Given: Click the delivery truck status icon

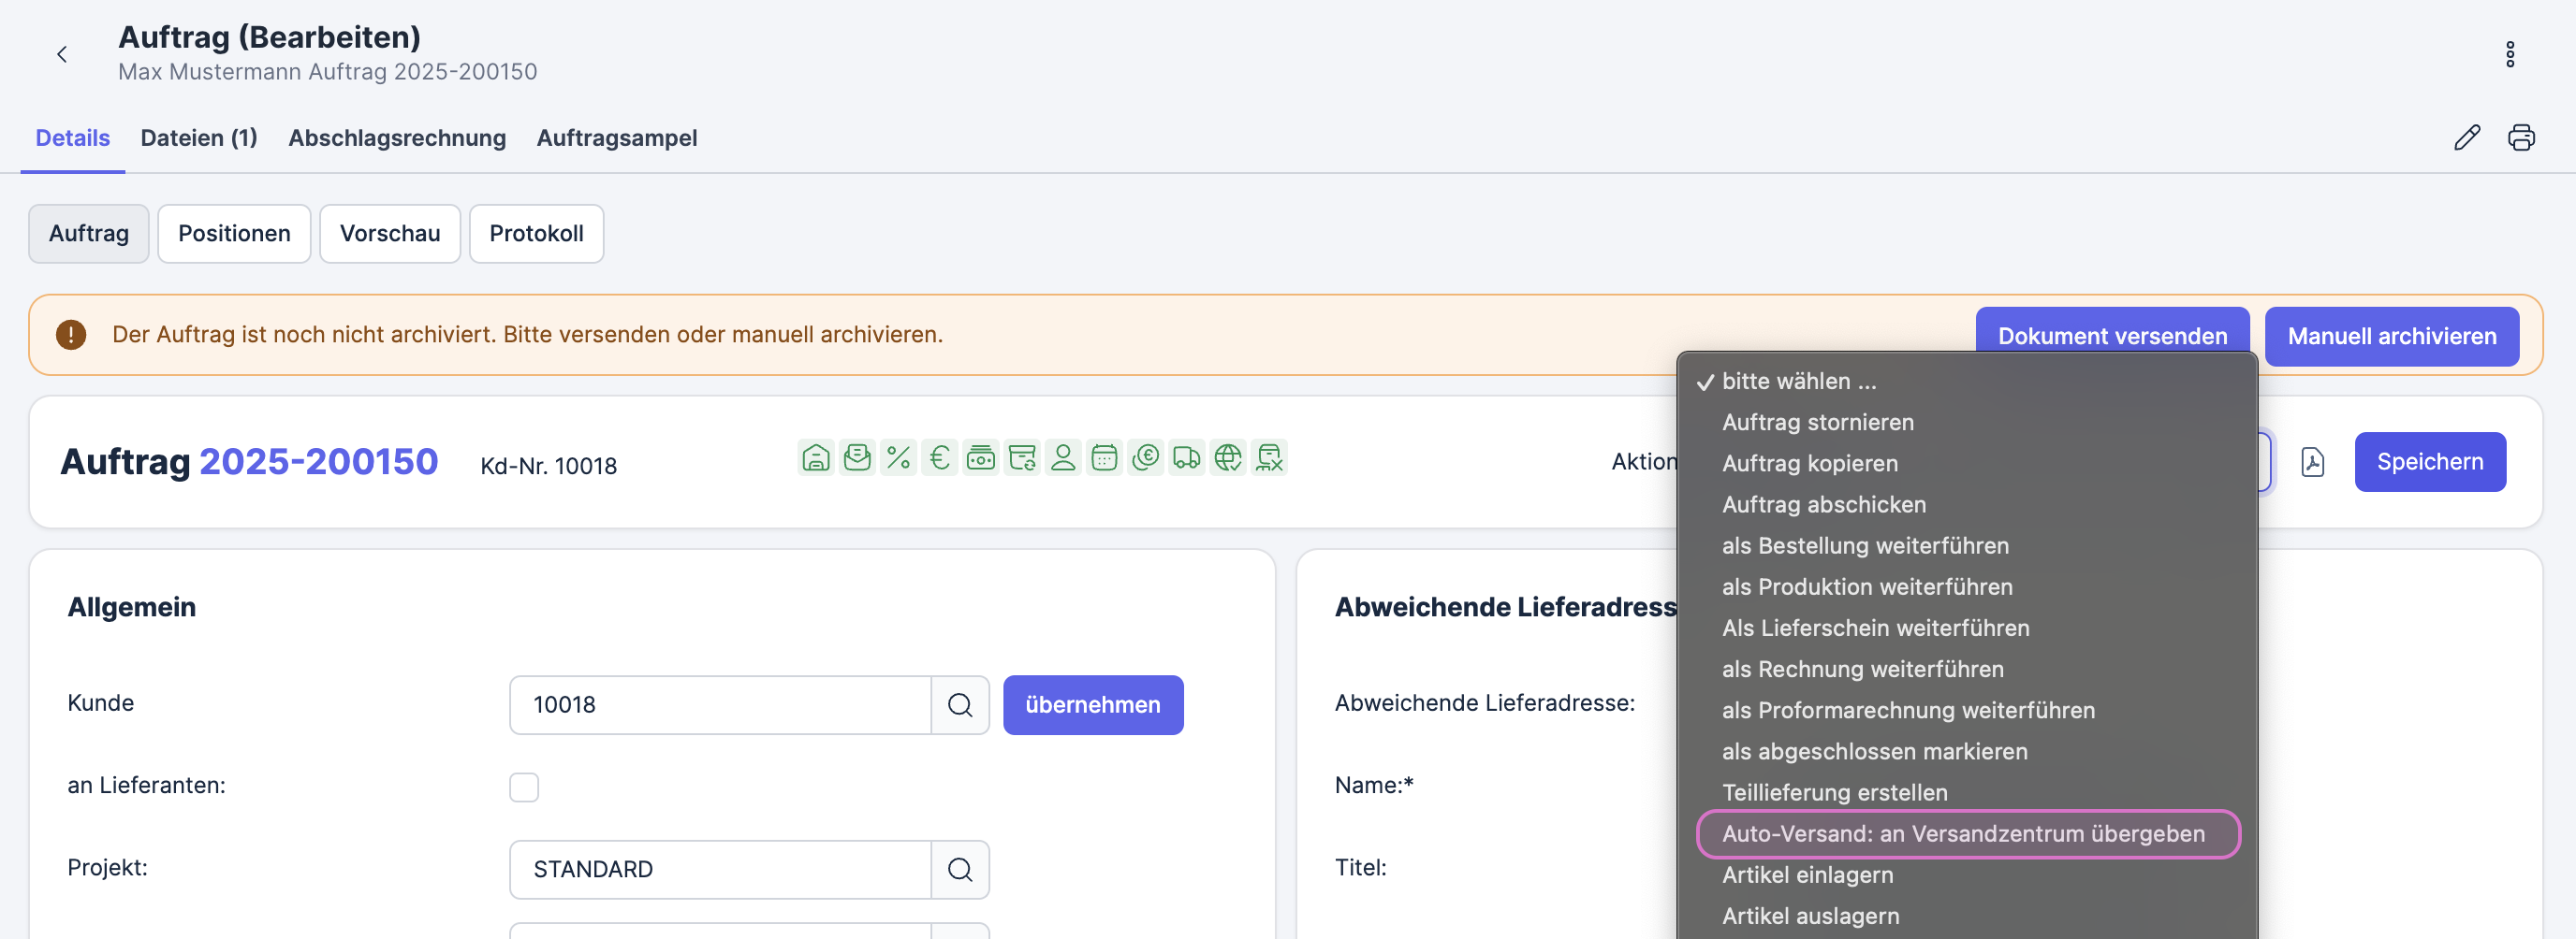Looking at the screenshot, I should [x=1186, y=458].
